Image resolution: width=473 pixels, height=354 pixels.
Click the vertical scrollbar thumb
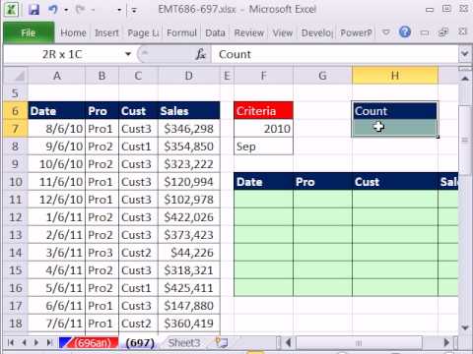[x=464, y=141]
